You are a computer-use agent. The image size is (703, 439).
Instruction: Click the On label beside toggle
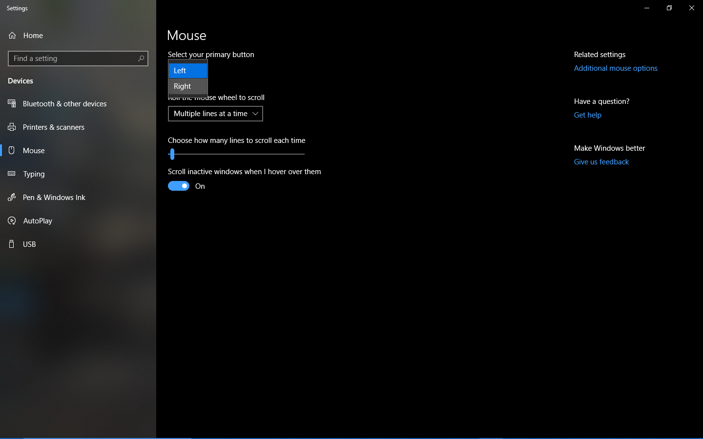200,186
